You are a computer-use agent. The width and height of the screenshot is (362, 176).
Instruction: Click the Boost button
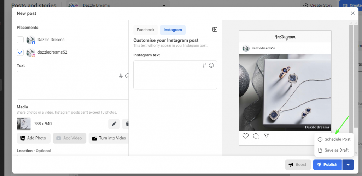pyautogui.click(x=298, y=164)
